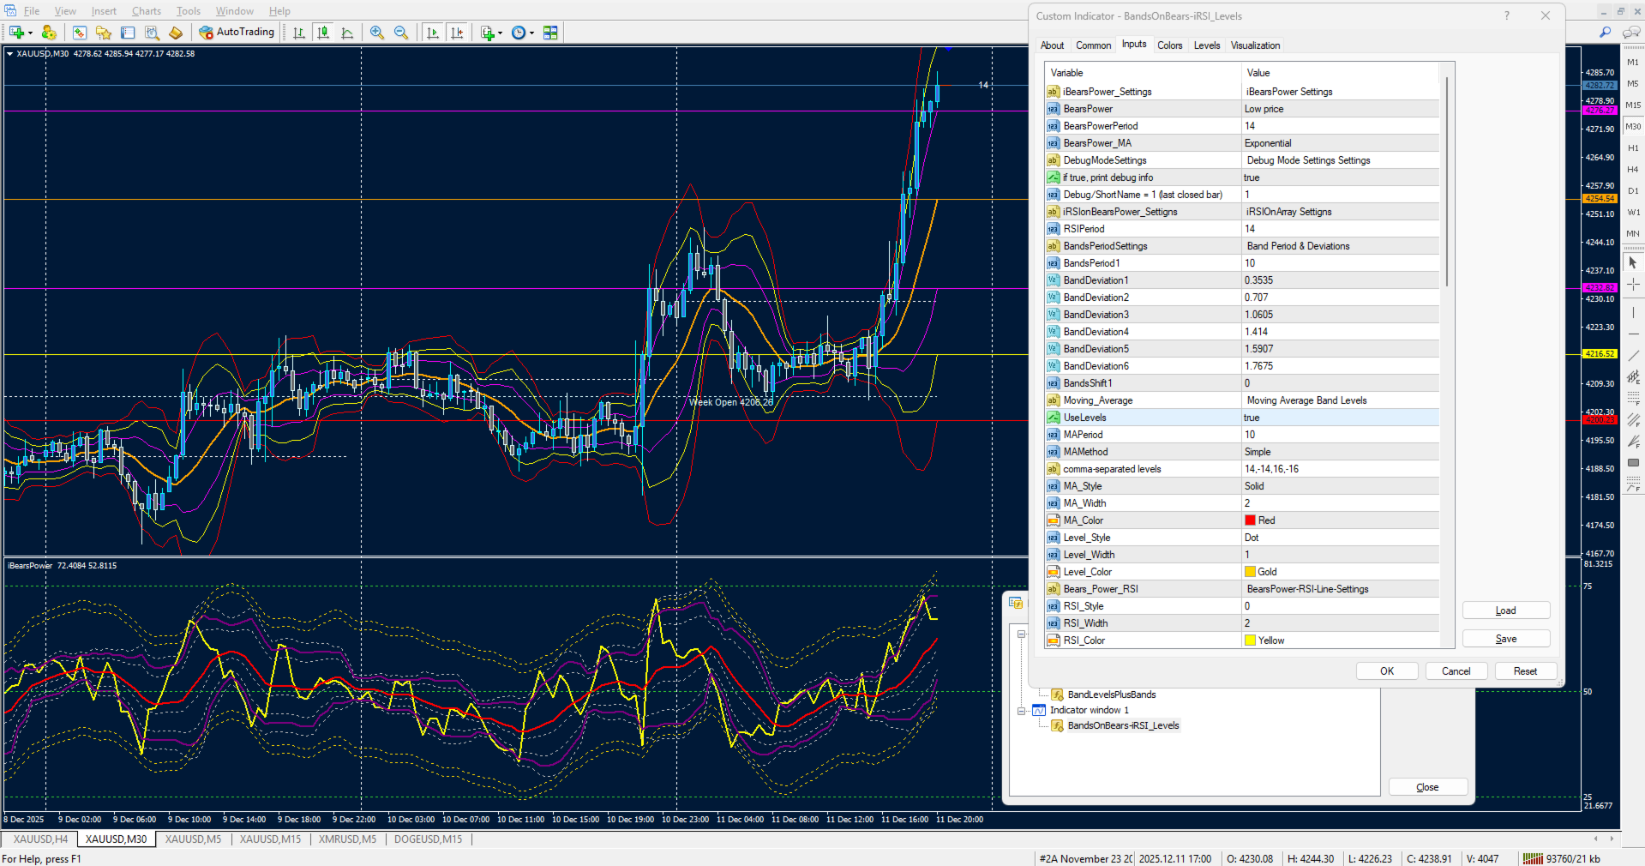Click the red MA_Color swatch
This screenshot has width=1645, height=866.
click(x=1250, y=520)
